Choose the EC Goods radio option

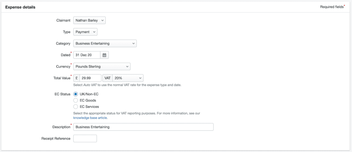[76, 101]
